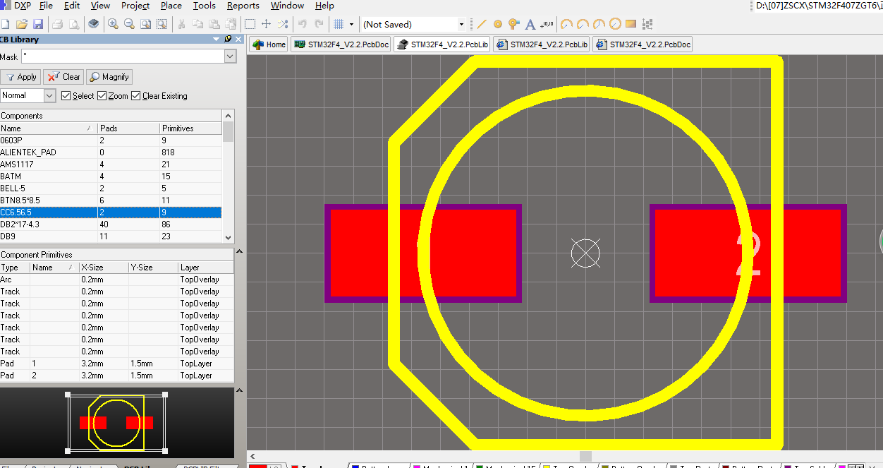This screenshot has height=468, width=883.
Task: Create a new document from toolbar
Action: pos(6,24)
